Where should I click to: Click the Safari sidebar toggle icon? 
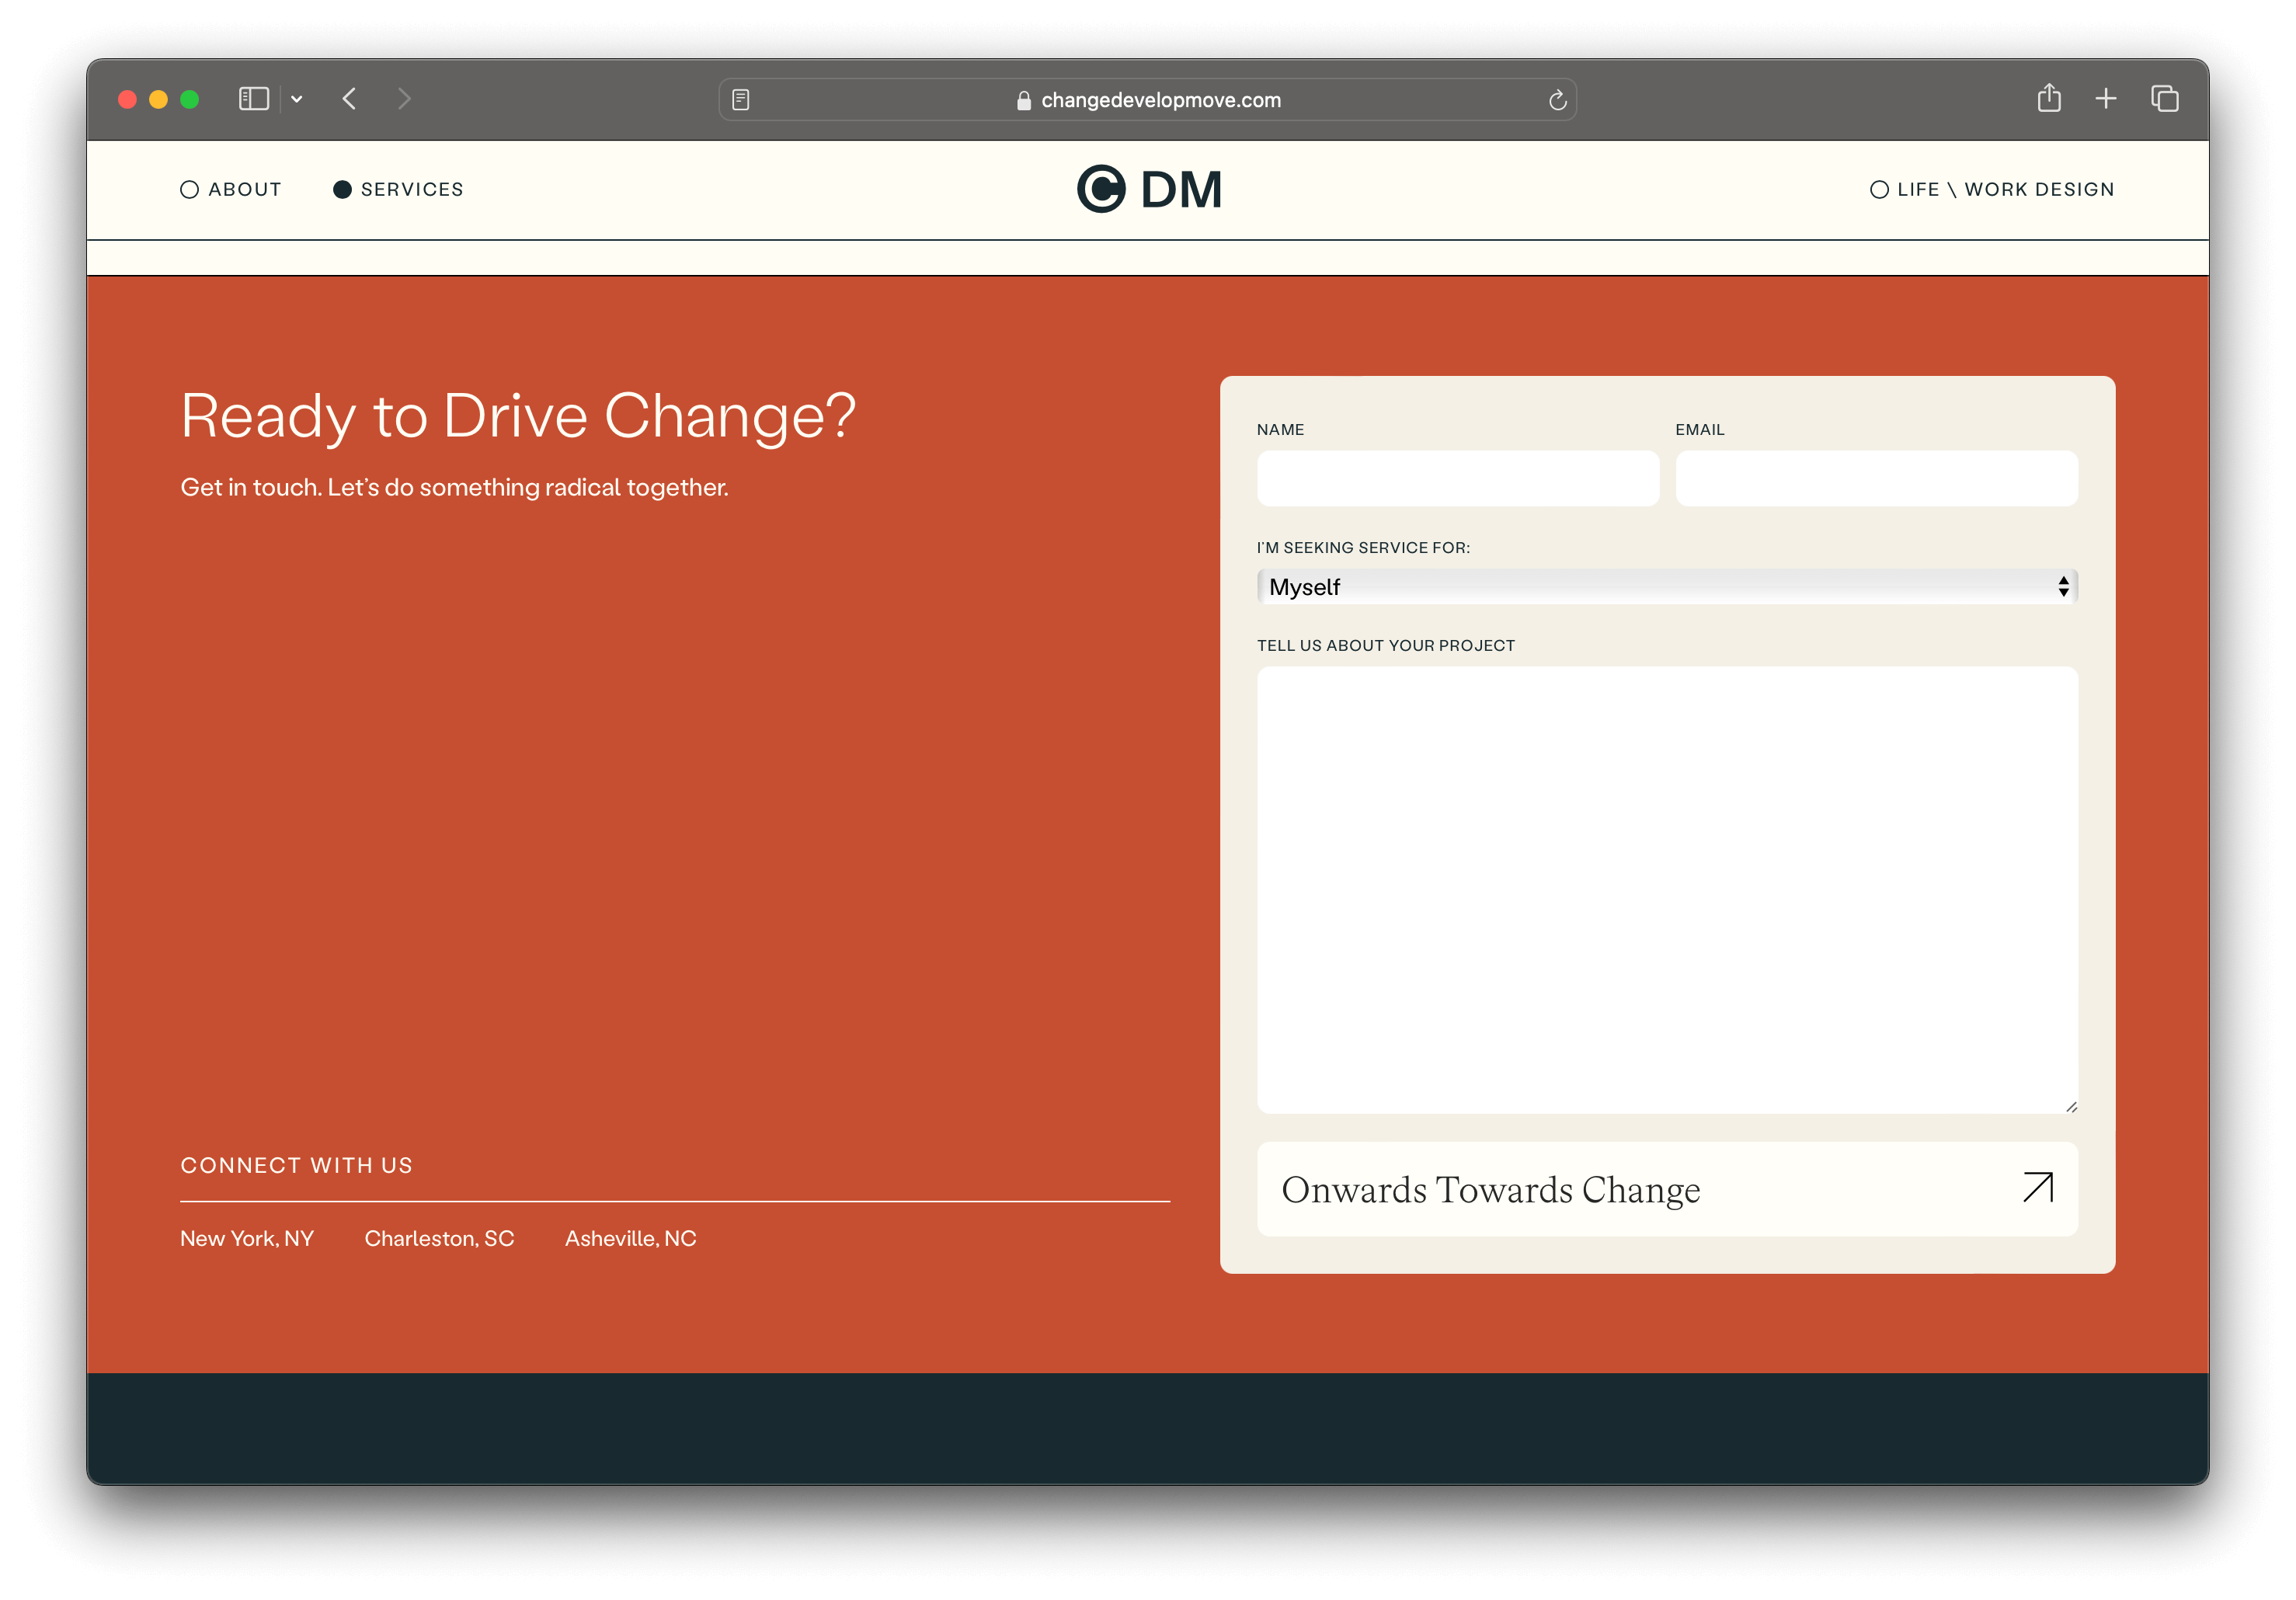coord(254,99)
